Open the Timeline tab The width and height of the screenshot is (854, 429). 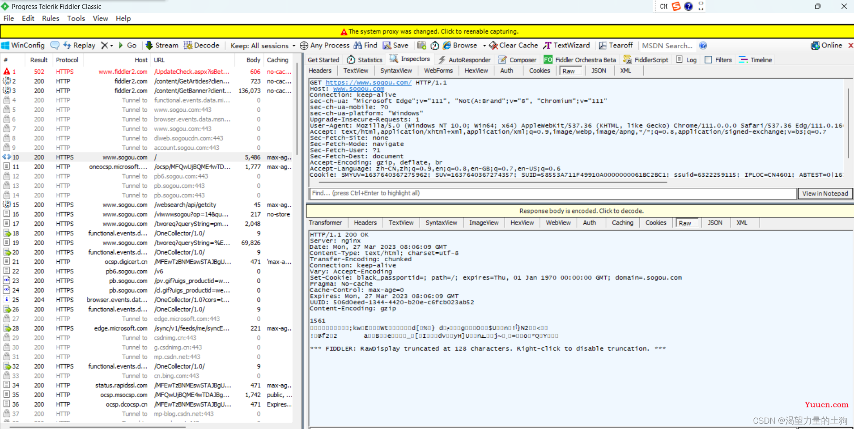point(756,59)
